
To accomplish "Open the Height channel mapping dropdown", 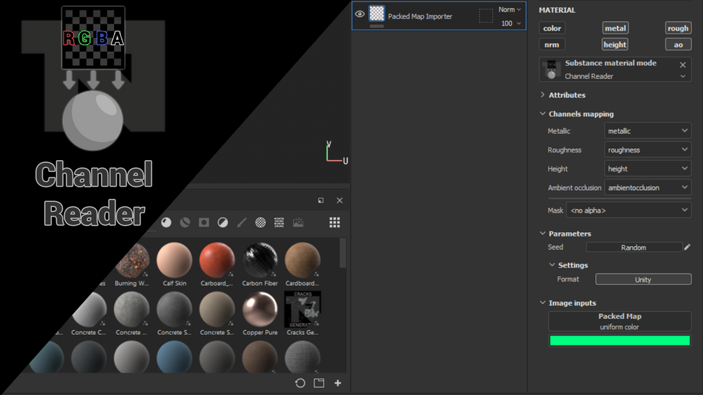I will pyautogui.click(x=648, y=168).
